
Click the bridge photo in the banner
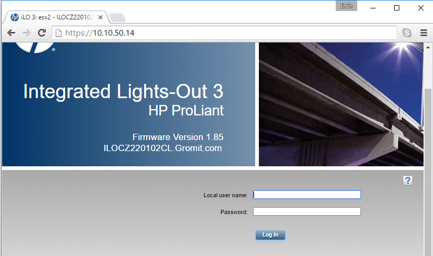click(341, 105)
